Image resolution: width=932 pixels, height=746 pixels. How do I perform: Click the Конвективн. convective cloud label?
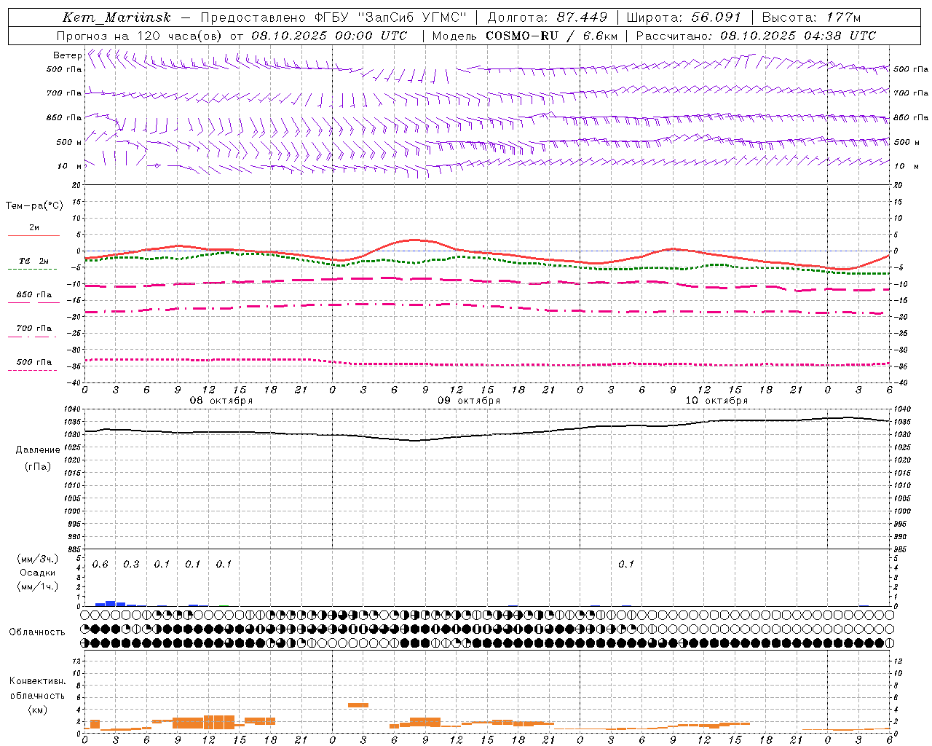[37, 681]
